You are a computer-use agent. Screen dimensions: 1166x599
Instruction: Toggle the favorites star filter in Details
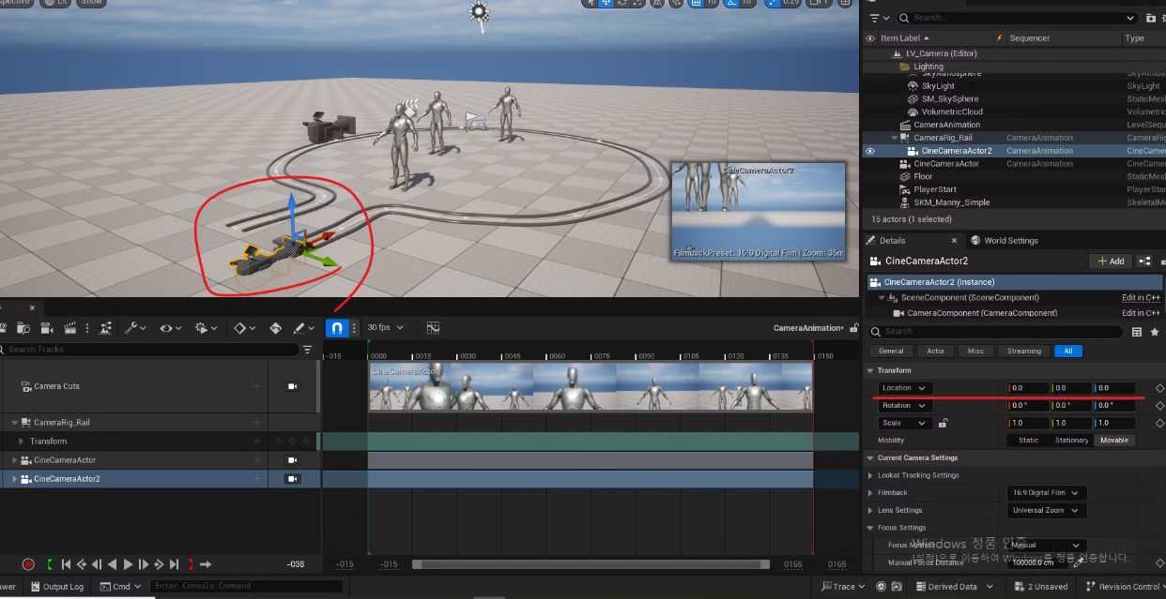1155,332
